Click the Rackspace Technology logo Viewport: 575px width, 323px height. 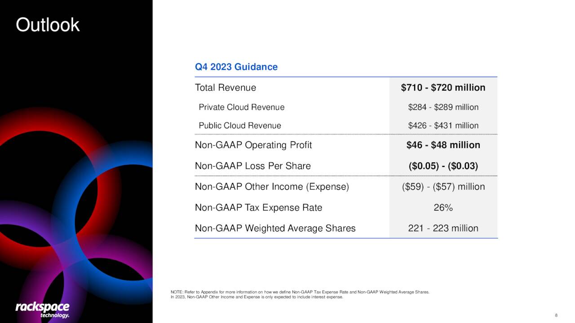pyautogui.click(x=43, y=310)
